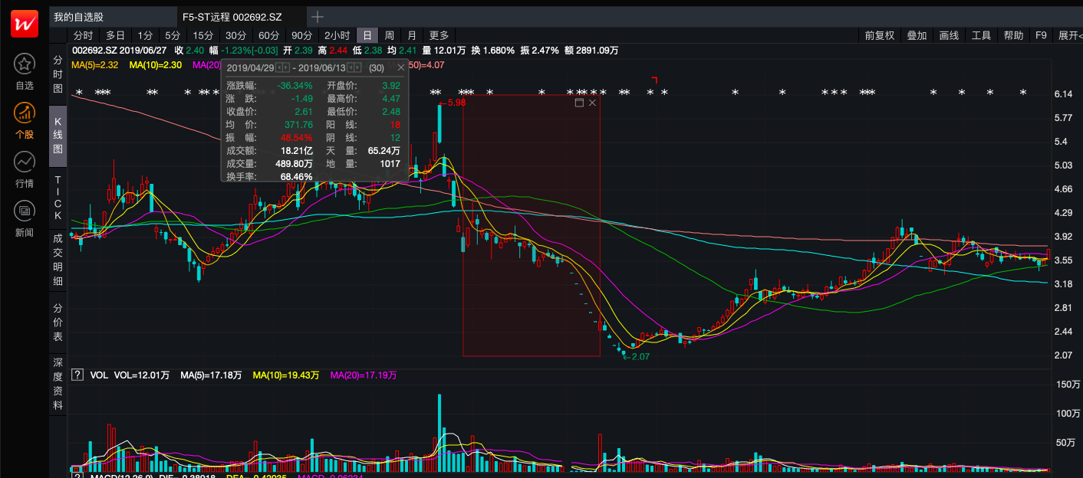
Task: Open the 前复权 price adjustment option
Action: coord(880,35)
